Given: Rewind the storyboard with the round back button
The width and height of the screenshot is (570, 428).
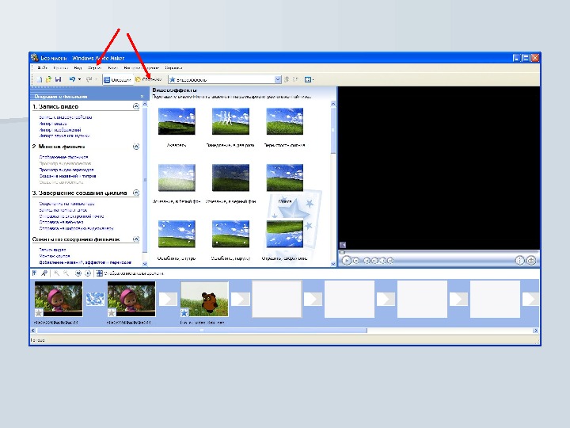Looking at the screenshot, I should (78, 273).
